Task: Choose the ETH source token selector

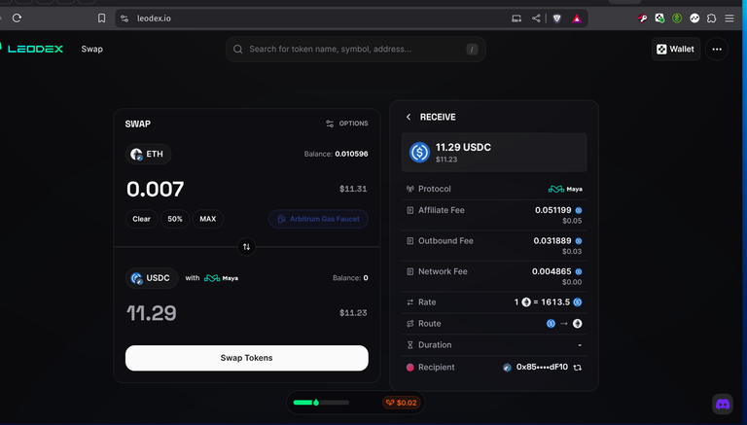Action: (x=148, y=154)
